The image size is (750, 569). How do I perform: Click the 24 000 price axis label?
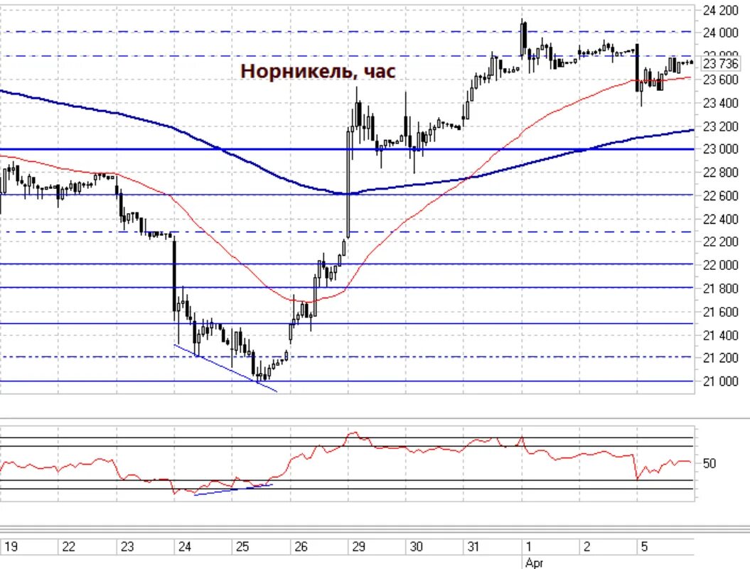click(x=720, y=33)
